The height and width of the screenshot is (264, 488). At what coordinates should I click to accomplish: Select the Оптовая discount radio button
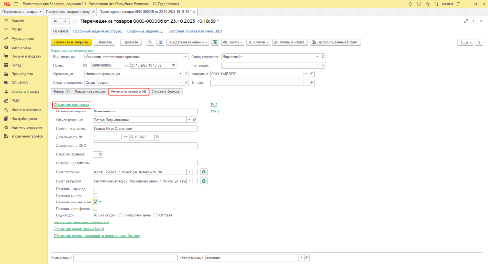[x=156, y=215]
